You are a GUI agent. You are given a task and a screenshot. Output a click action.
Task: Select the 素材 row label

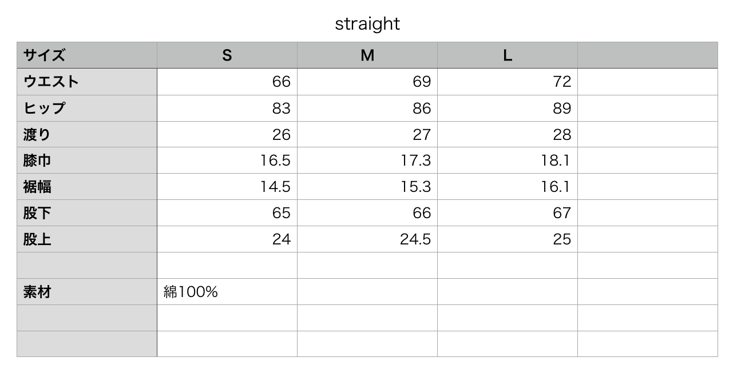tap(87, 292)
